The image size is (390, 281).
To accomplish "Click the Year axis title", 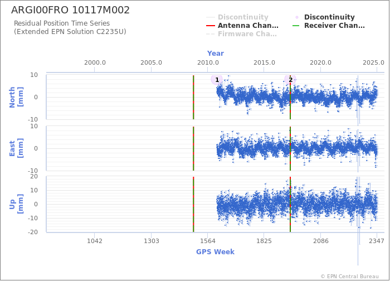I will coord(216,54).
